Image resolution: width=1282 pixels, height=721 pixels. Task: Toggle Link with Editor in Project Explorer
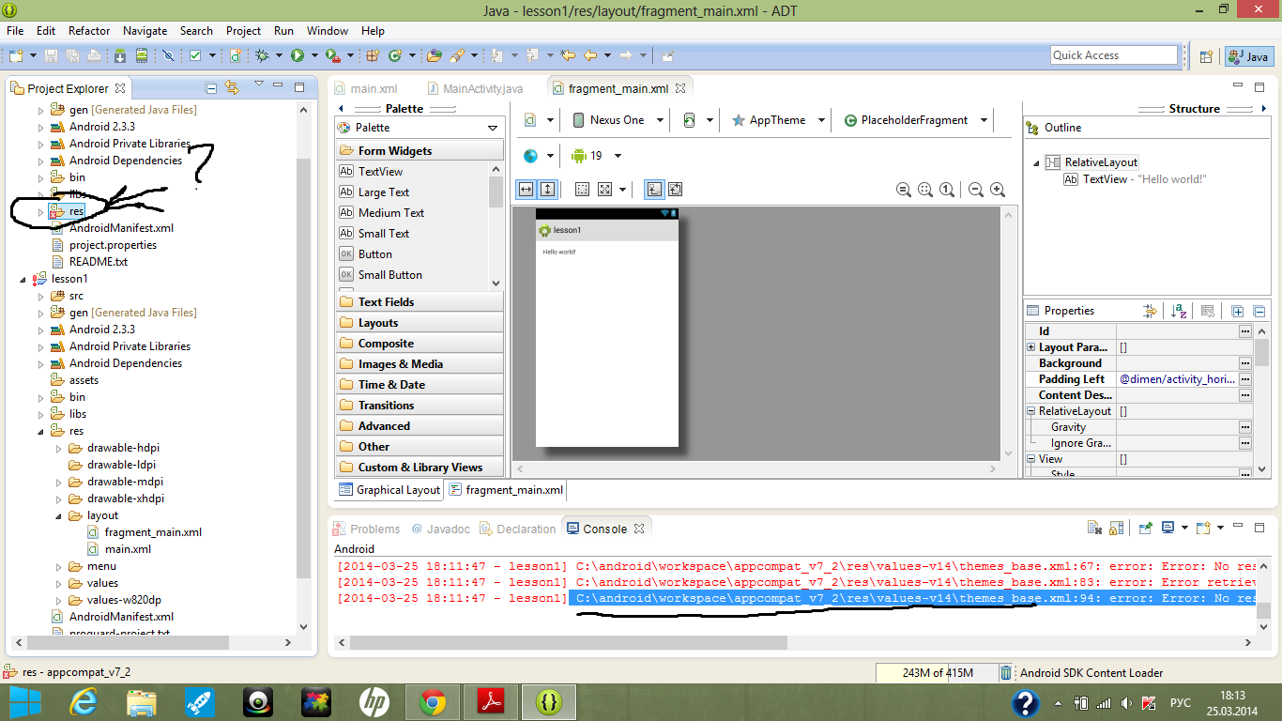232,88
